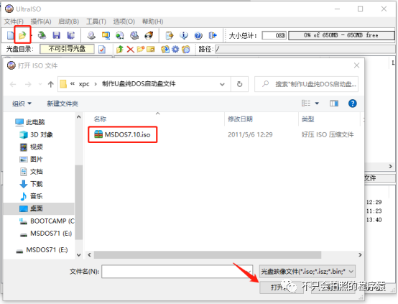The image size is (398, 304).
Task: Click the Mount to virtual drive icon
Action: 120,35
